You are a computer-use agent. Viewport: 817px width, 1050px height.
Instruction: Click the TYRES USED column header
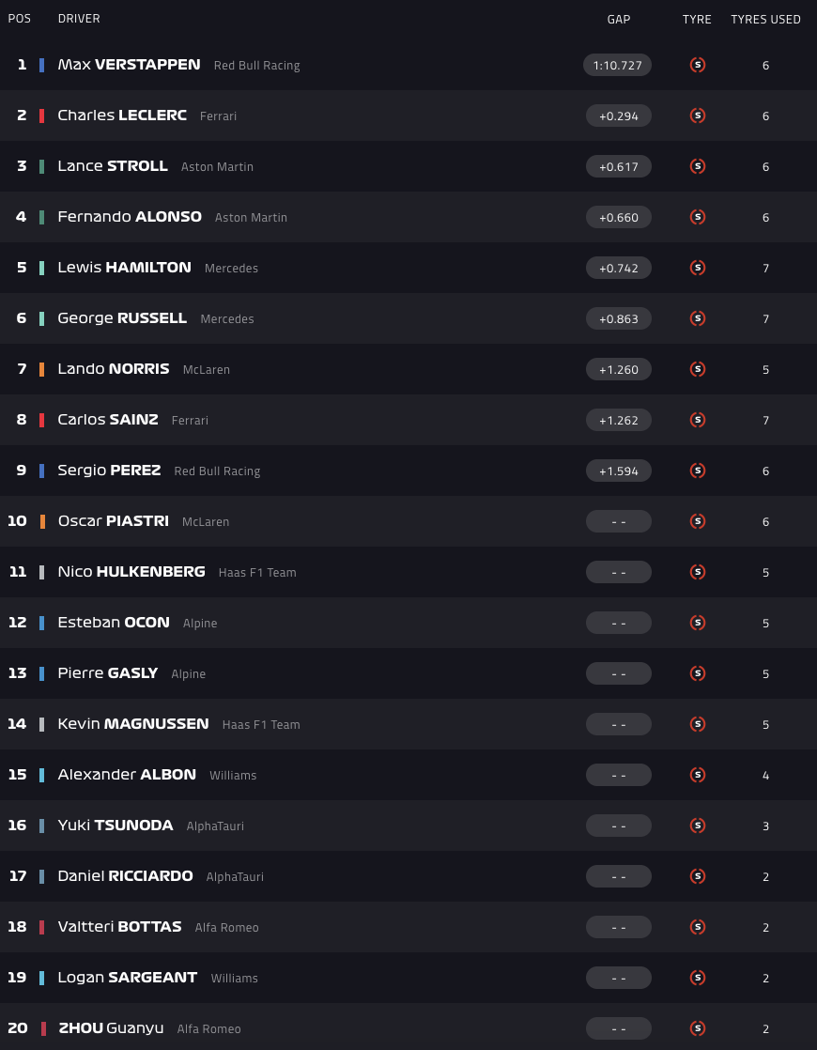(765, 19)
